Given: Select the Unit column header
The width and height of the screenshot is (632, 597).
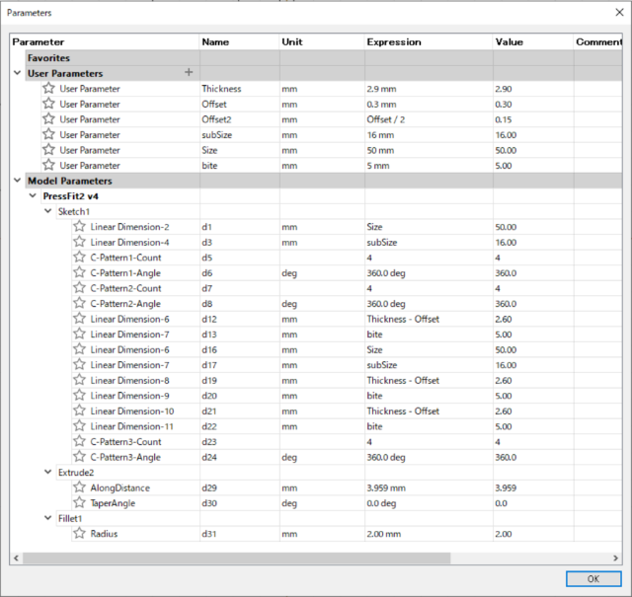Looking at the screenshot, I should click(322, 41).
